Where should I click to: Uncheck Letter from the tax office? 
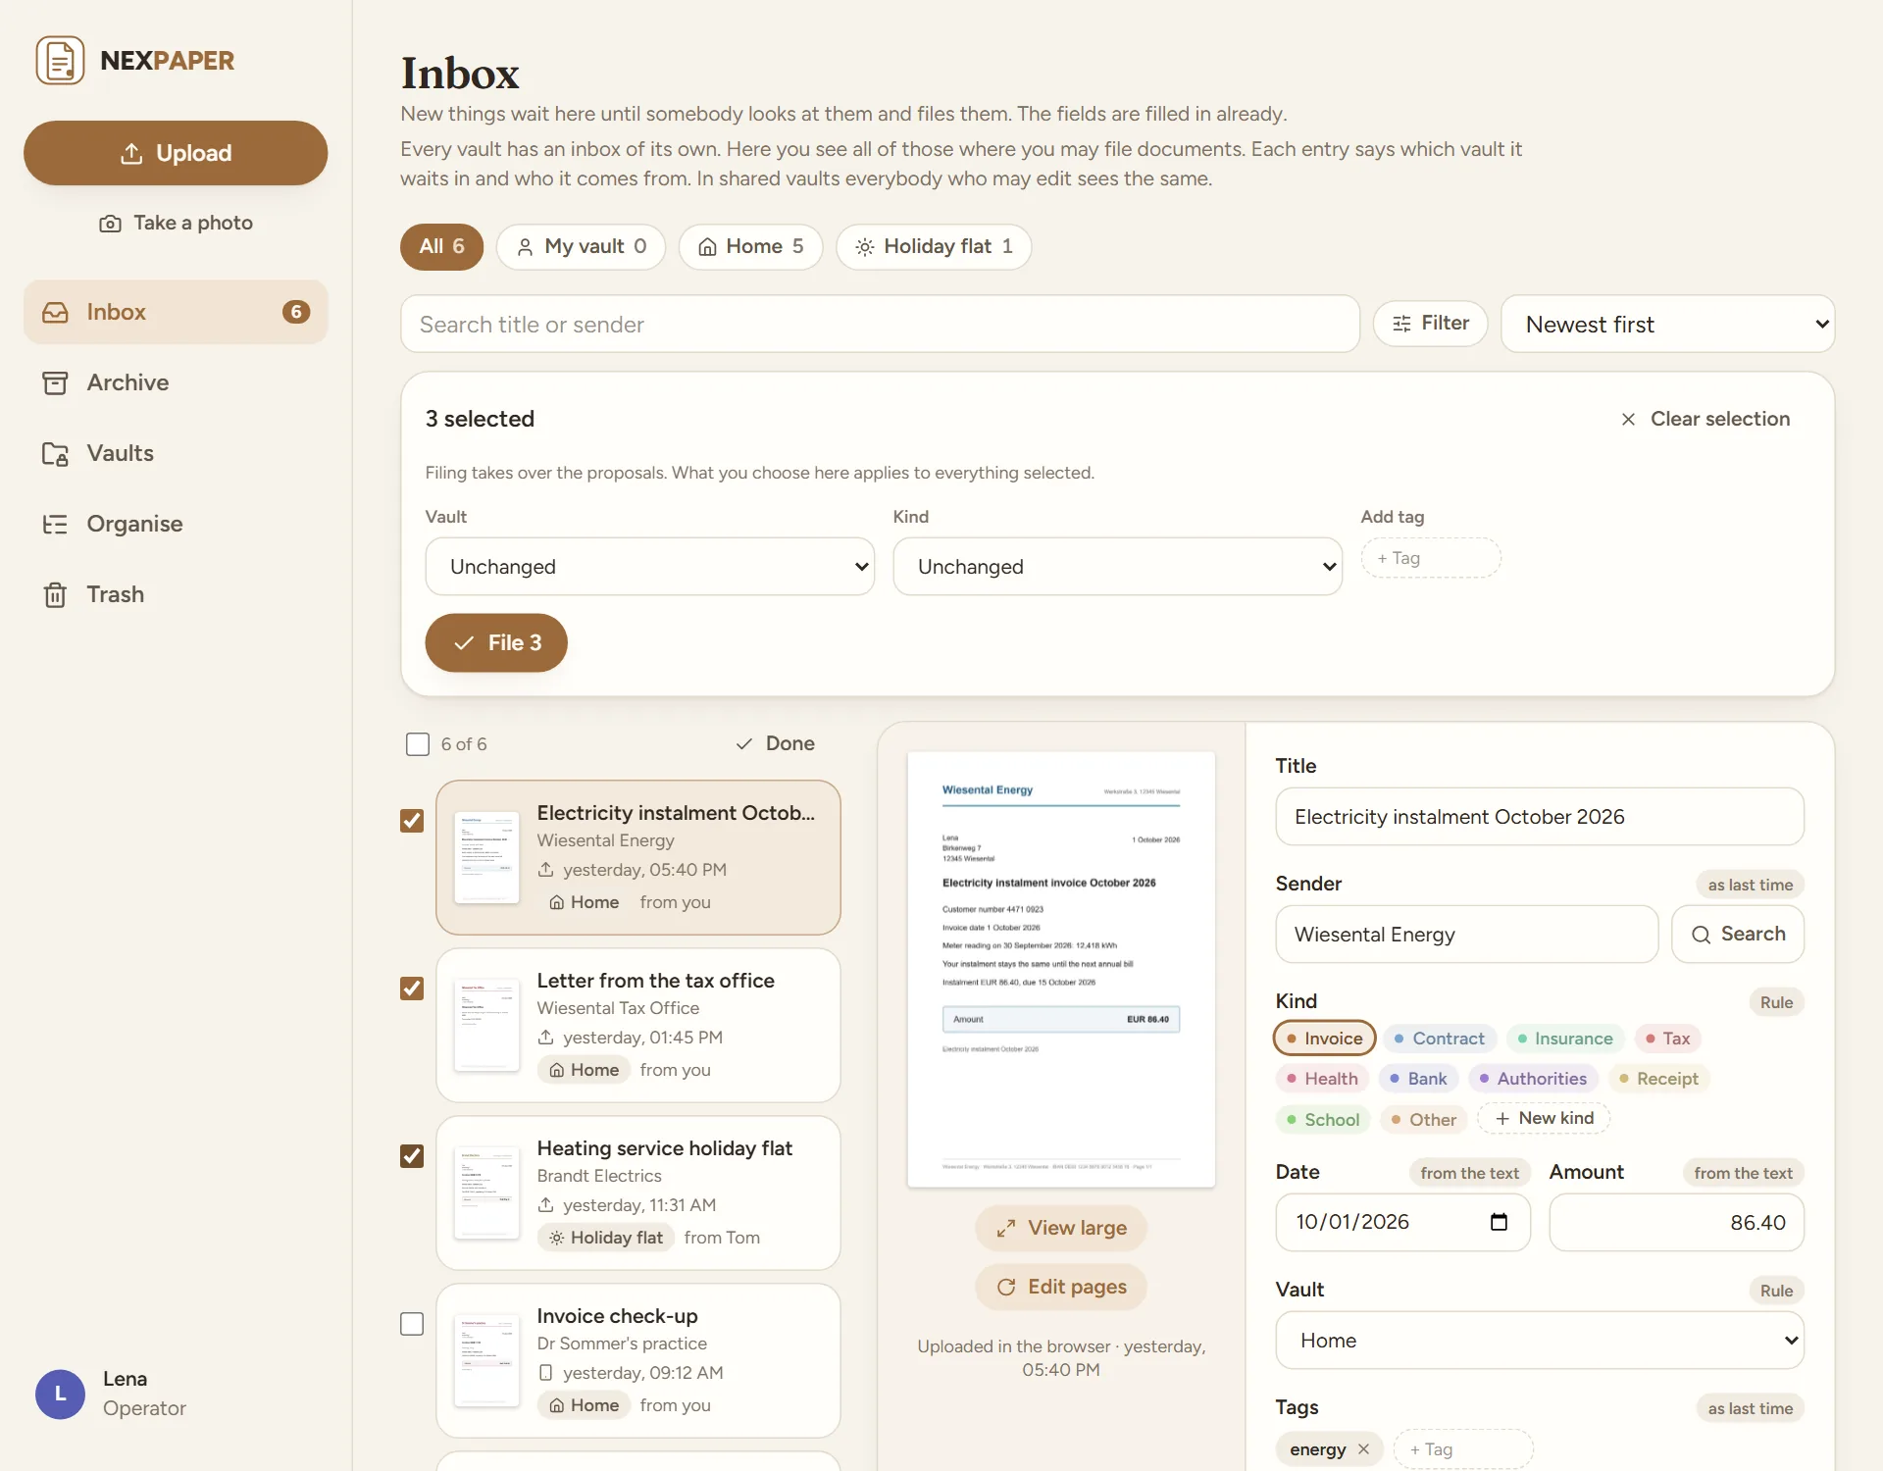point(412,989)
